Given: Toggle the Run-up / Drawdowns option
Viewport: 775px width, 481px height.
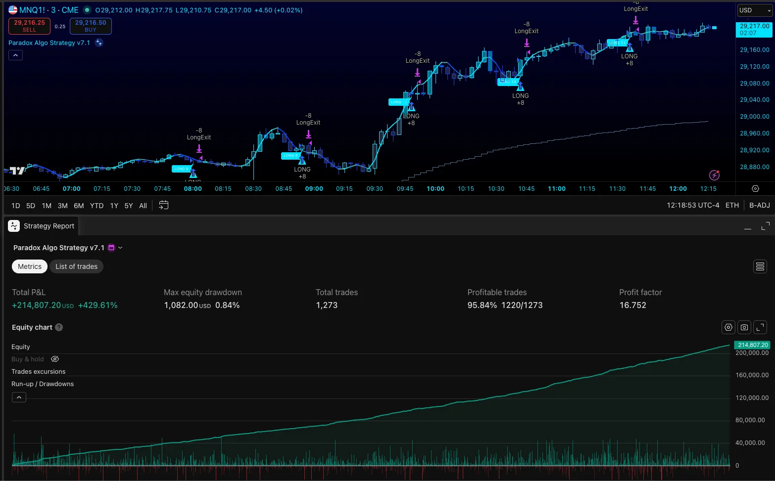Looking at the screenshot, I should 43,384.
